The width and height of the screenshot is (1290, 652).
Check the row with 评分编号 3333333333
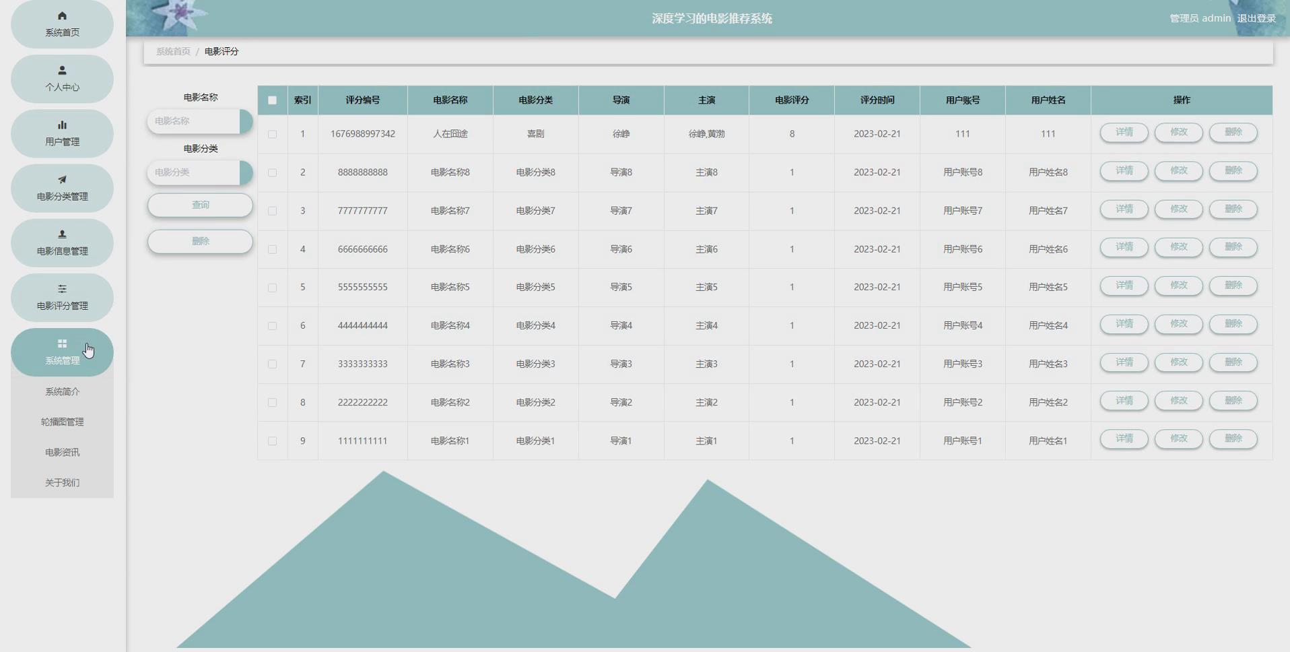click(x=272, y=364)
